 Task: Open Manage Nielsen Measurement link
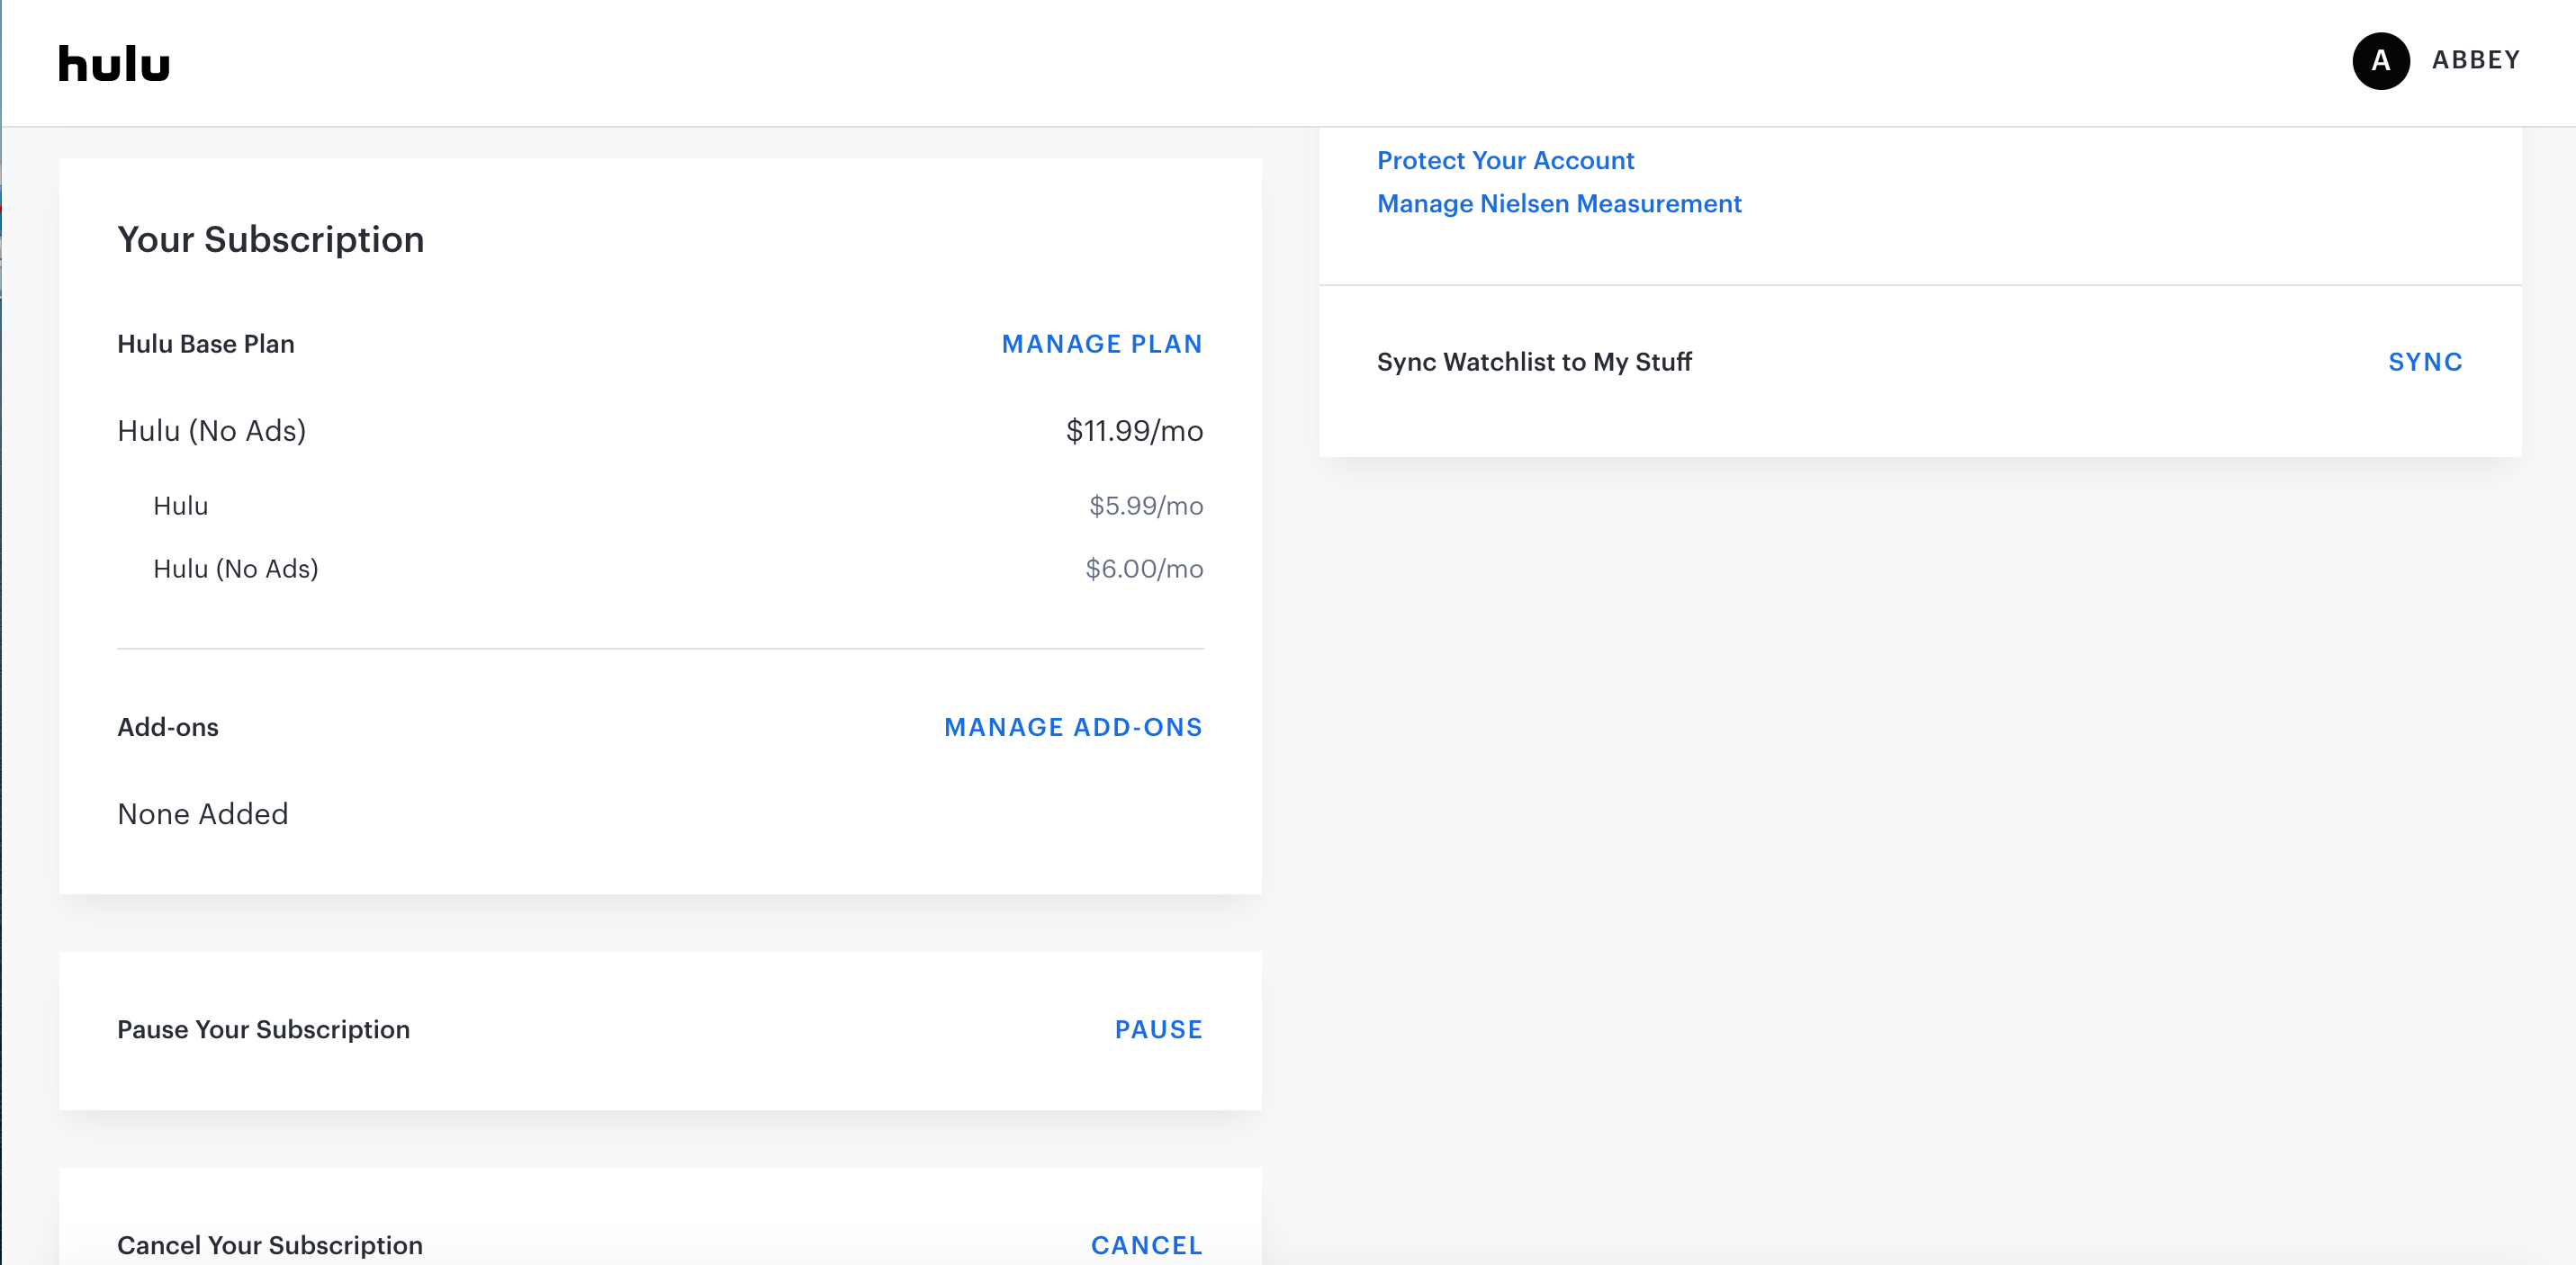pos(1558,204)
